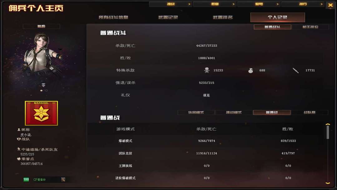Click the 装扮 button above character

(41, 26)
